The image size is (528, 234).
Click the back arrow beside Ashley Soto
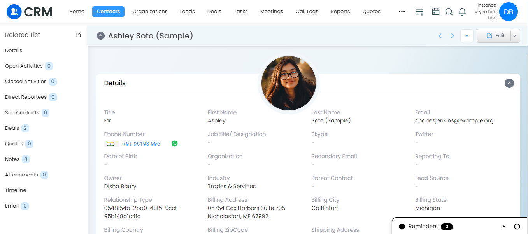coord(101,36)
